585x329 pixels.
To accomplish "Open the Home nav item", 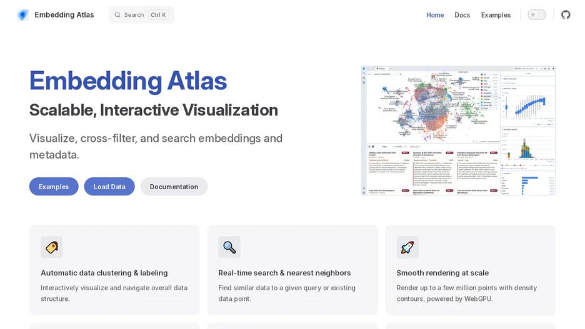I will (x=435, y=15).
